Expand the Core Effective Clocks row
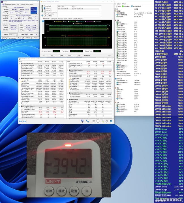 pos(21,88)
